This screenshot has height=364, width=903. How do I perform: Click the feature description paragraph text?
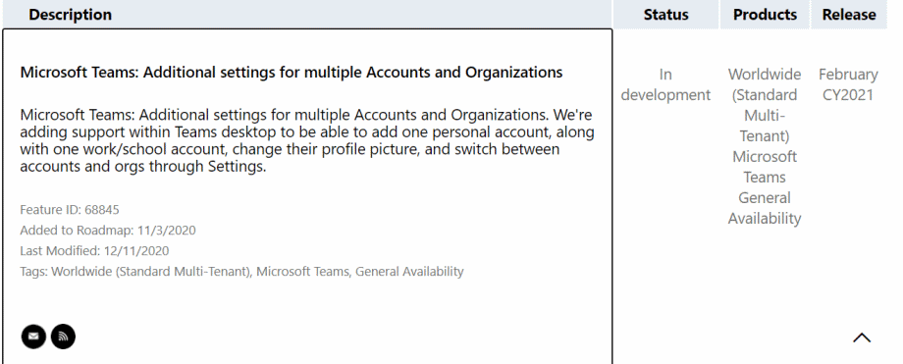coord(306,140)
